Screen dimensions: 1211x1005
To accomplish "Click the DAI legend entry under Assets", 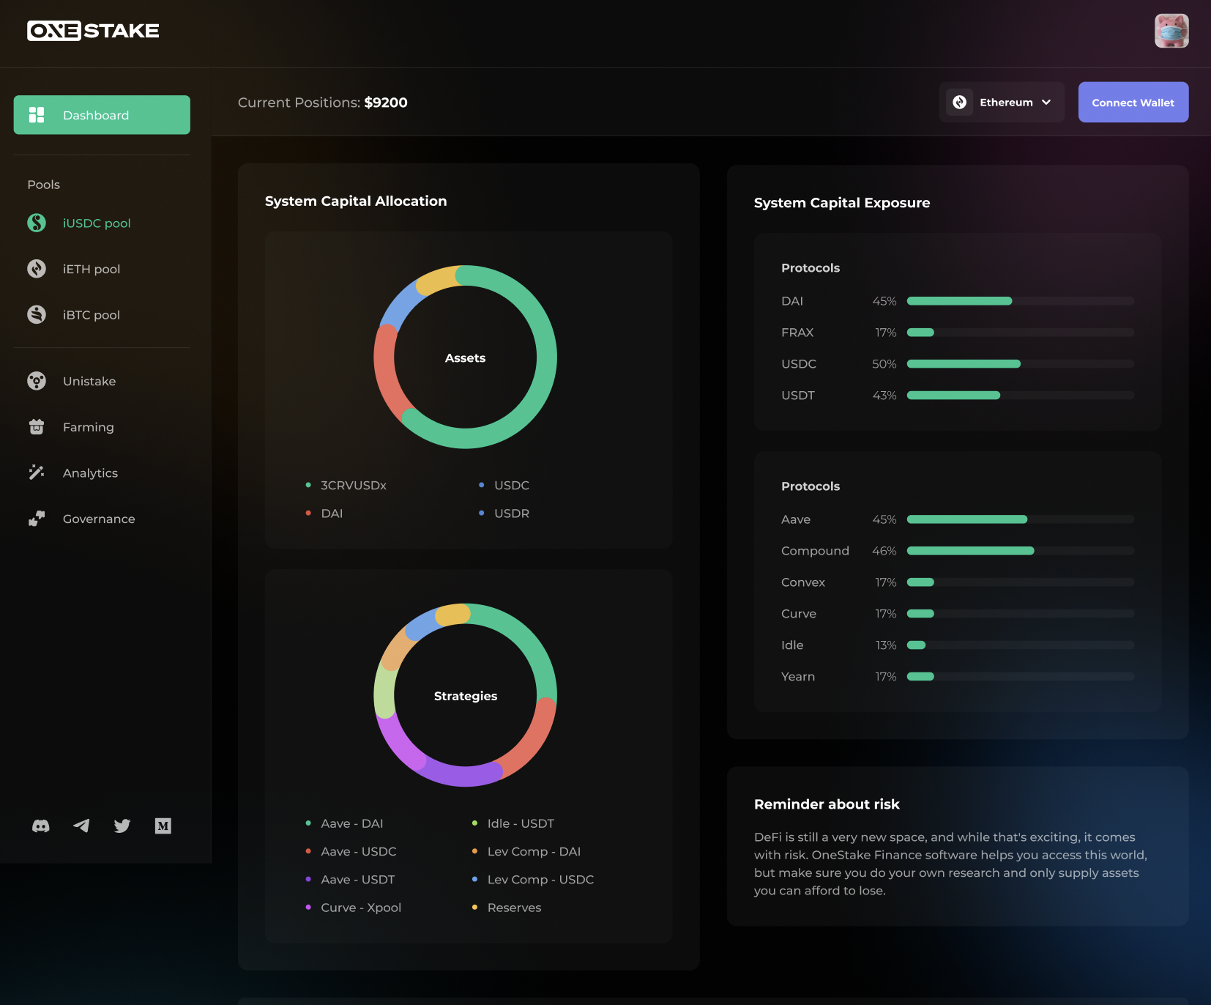I will pyautogui.click(x=324, y=513).
